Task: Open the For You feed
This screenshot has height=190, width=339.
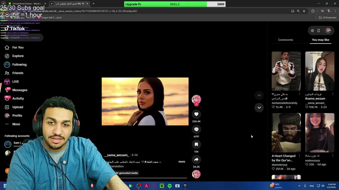Action: 18,47
